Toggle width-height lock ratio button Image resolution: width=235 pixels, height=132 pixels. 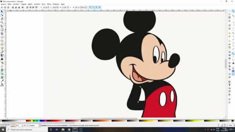point(70,7)
